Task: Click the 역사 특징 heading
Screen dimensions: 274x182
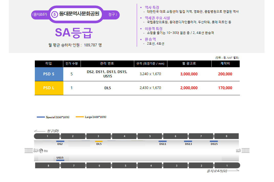Action: [152, 7]
